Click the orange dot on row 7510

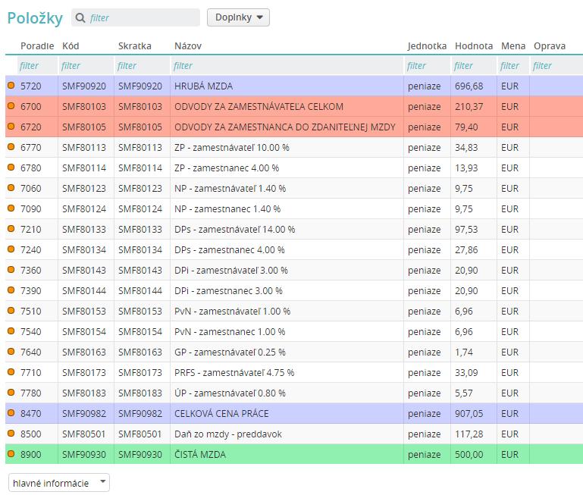pos(11,310)
